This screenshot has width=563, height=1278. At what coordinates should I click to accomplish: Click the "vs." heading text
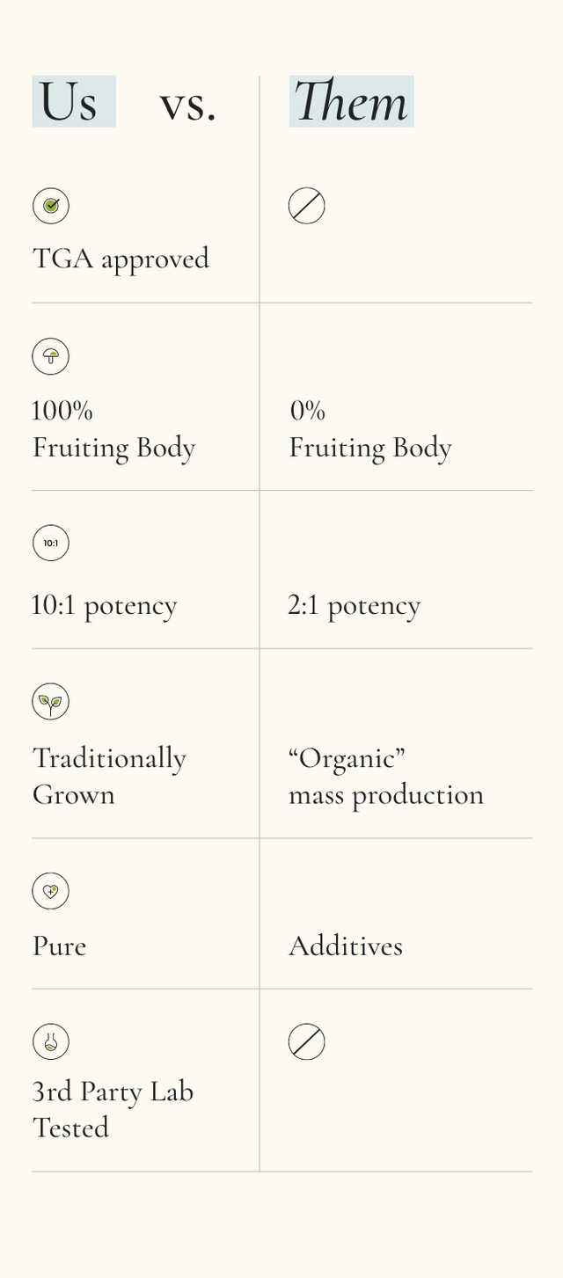(x=187, y=104)
